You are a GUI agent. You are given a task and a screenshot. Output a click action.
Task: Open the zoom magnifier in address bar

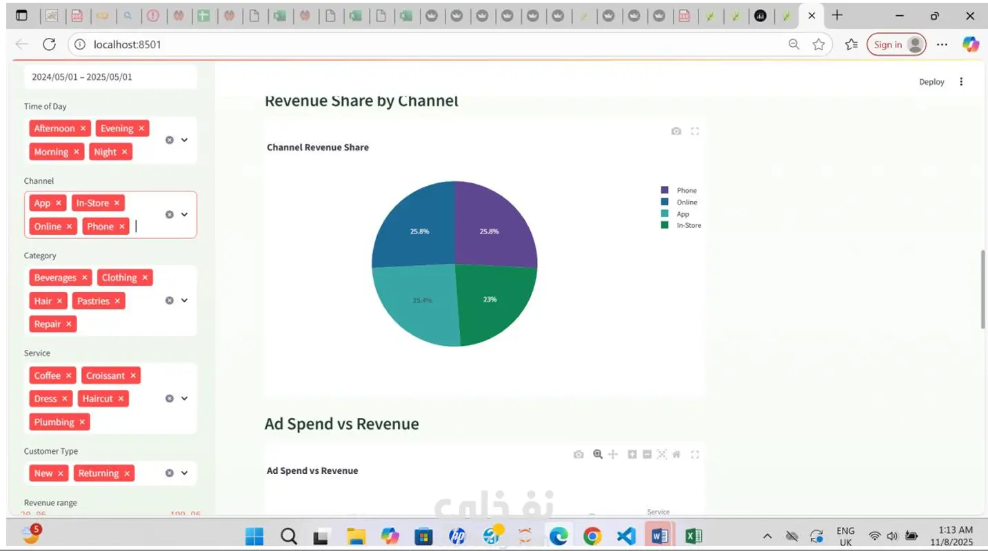click(794, 45)
